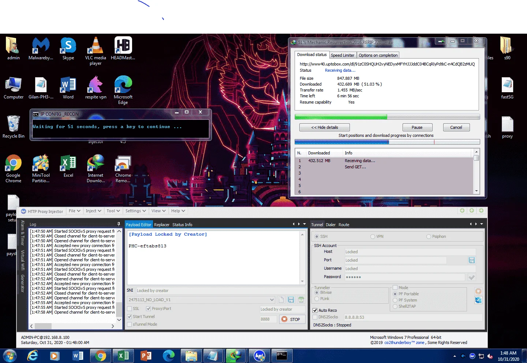Click Start menu orb
Image resolution: width=527 pixels, height=363 pixels.
click(10, 356)
